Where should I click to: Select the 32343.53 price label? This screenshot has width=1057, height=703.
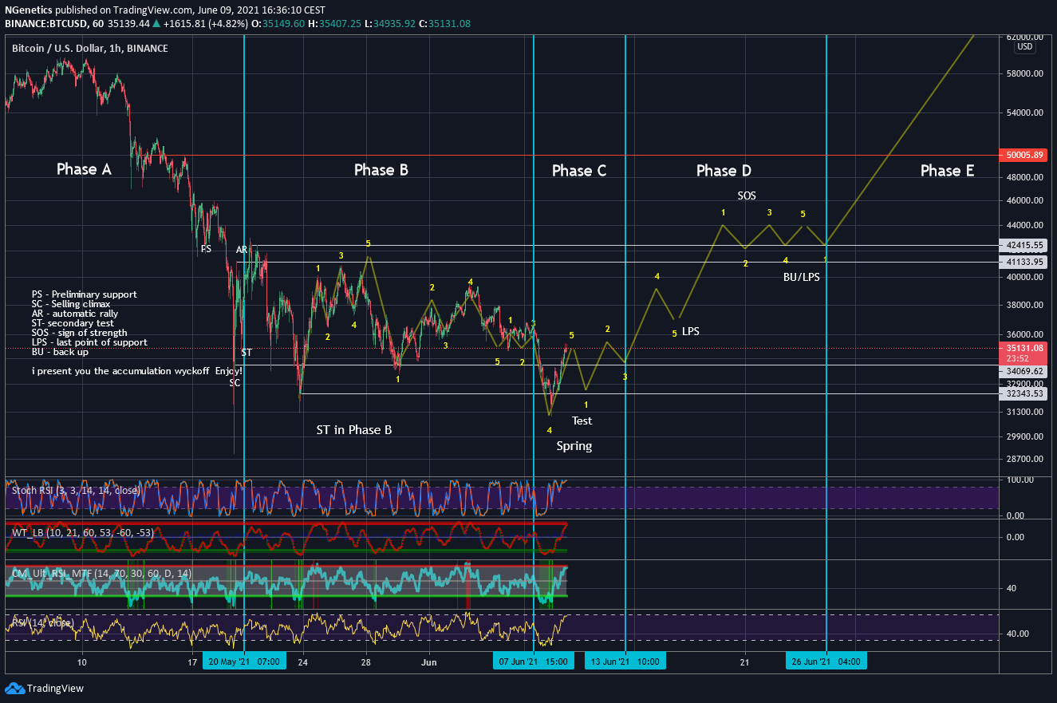[x=1022, y=393]
